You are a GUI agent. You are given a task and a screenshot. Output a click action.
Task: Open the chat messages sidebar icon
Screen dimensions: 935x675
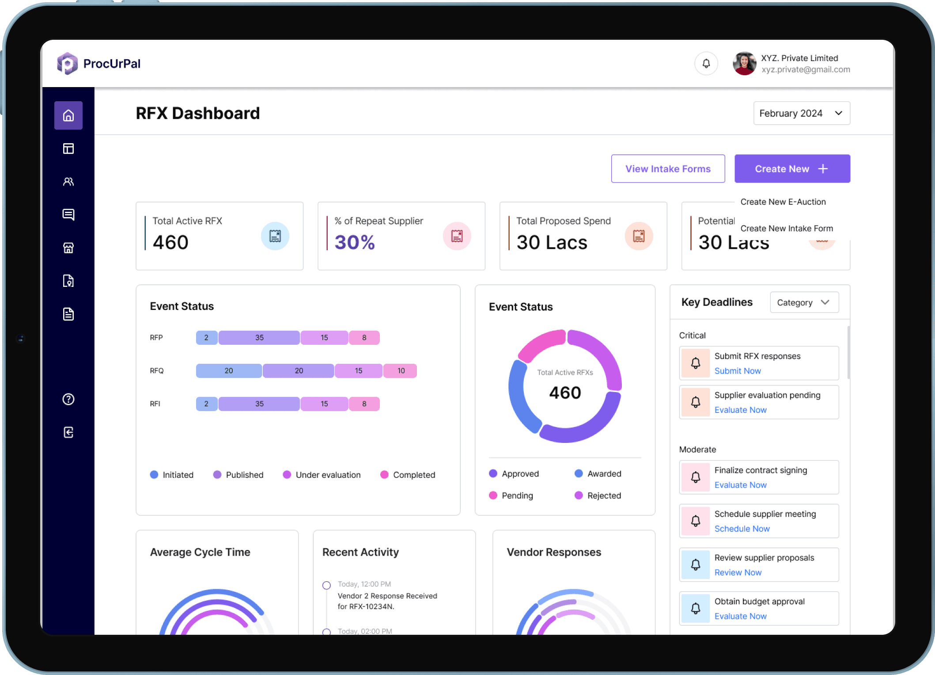(68, 215)
